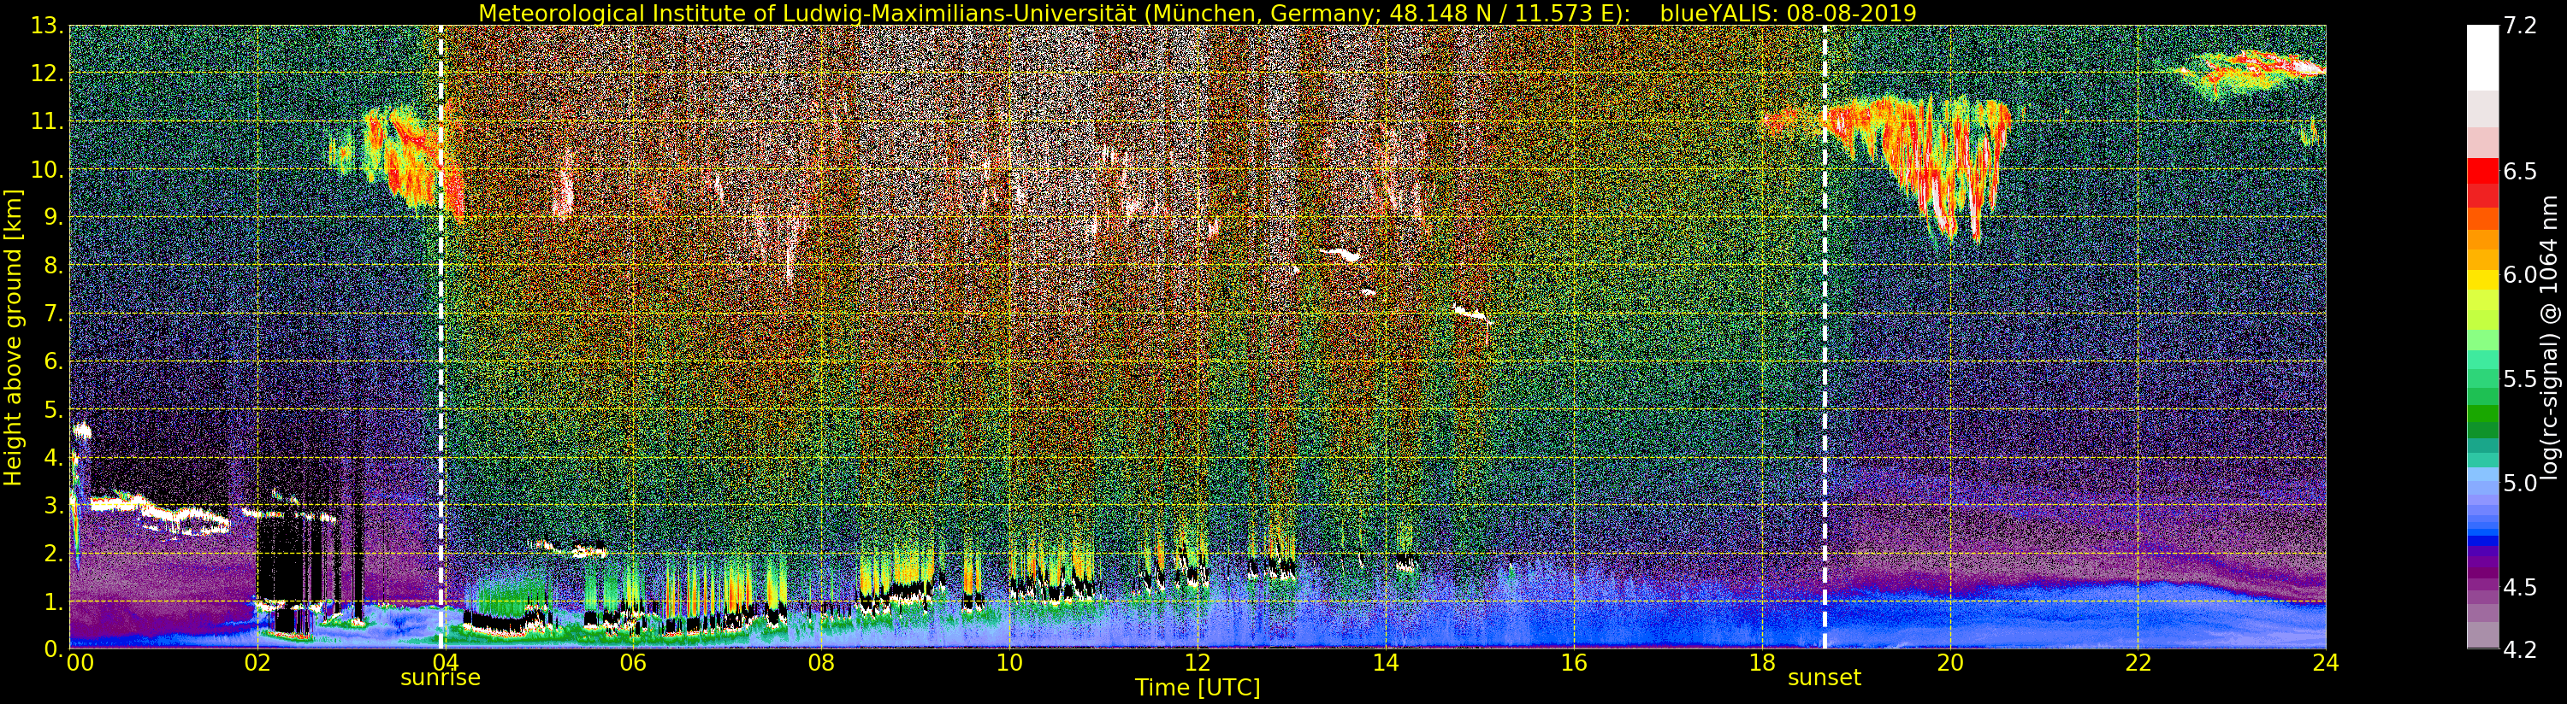Click the '6.5' colorbar value
The image size is (2567, 704).
click(x=2520, y=171)
